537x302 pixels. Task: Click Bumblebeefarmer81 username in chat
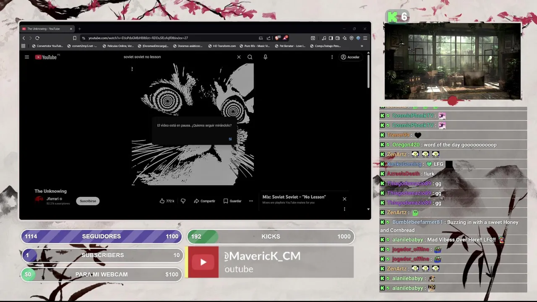point(417,222)
